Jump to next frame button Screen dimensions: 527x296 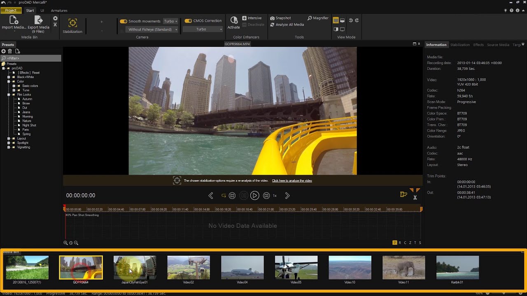tap(266, 196)
